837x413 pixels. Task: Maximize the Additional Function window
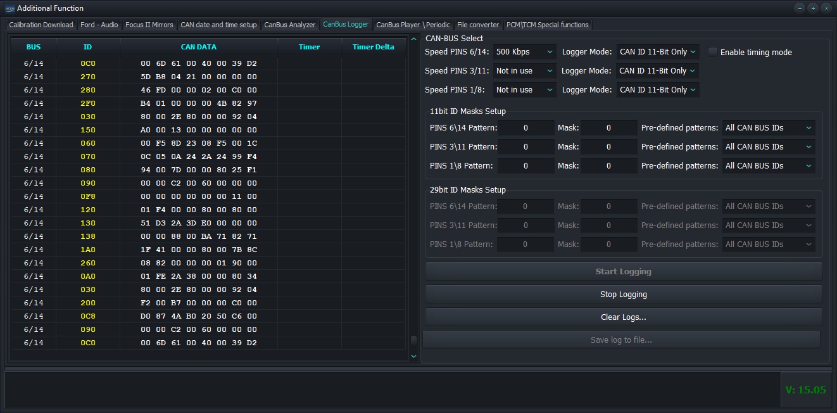pos(813,8)
